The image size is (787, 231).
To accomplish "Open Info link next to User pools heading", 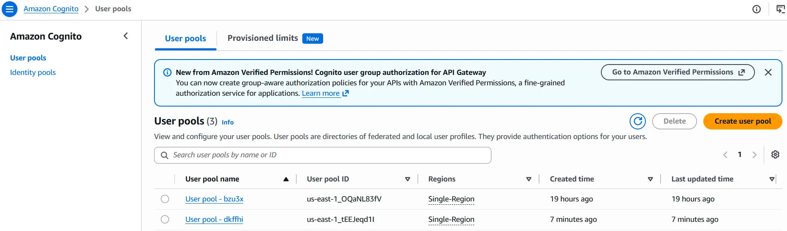I will 227,122.
